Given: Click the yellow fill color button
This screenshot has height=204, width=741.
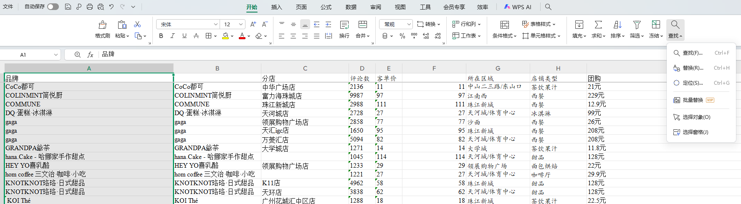Looking at the screenshot, I should click(x=225, y=36).
